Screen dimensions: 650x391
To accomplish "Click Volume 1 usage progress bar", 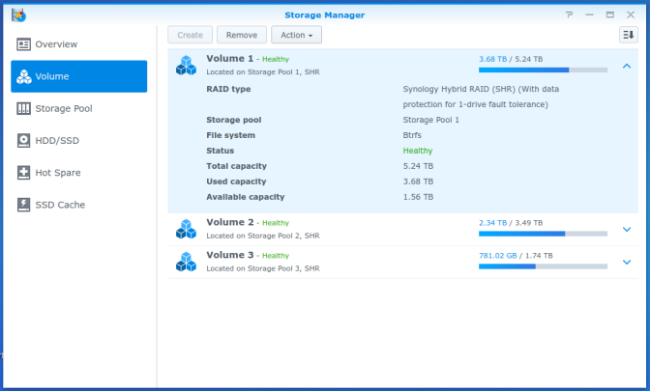I will coord(543,70).
